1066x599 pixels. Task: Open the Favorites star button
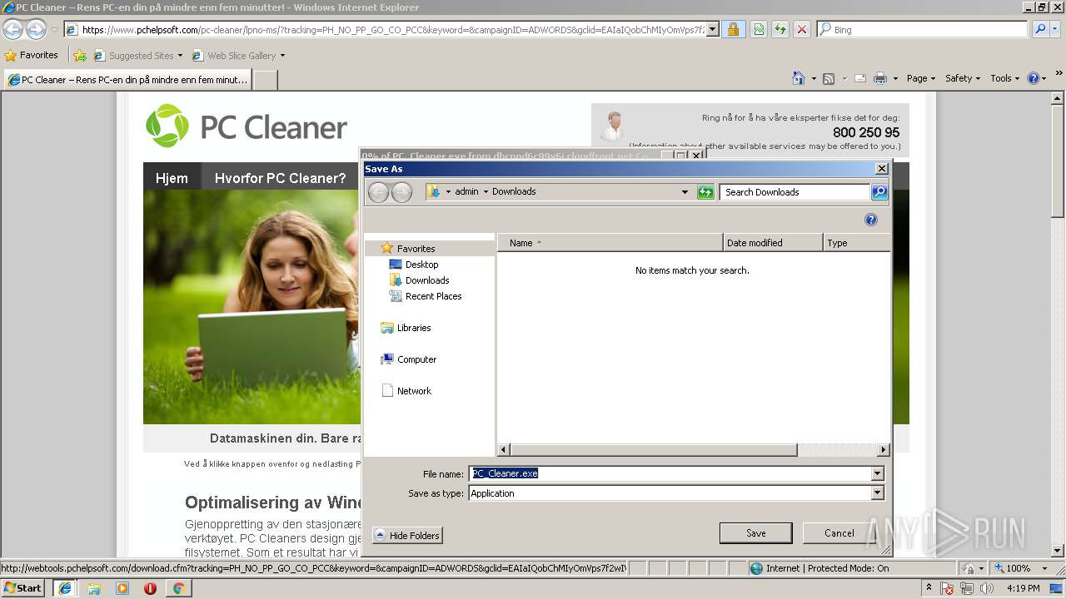32,55
